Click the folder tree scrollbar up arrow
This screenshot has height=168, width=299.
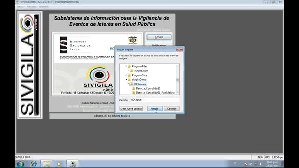178,66
